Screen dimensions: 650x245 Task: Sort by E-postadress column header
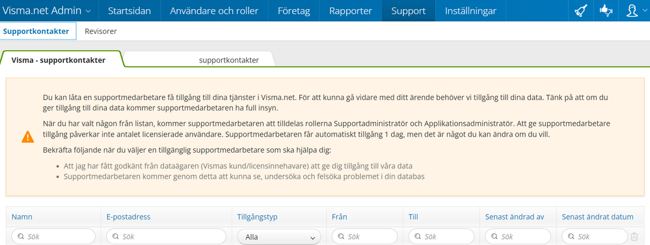128,217
